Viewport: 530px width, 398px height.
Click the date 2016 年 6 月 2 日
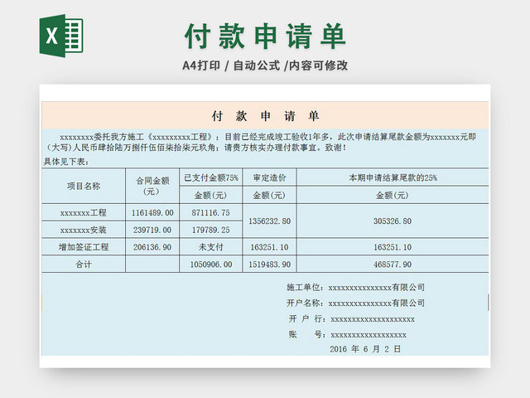tap(365, 349)
